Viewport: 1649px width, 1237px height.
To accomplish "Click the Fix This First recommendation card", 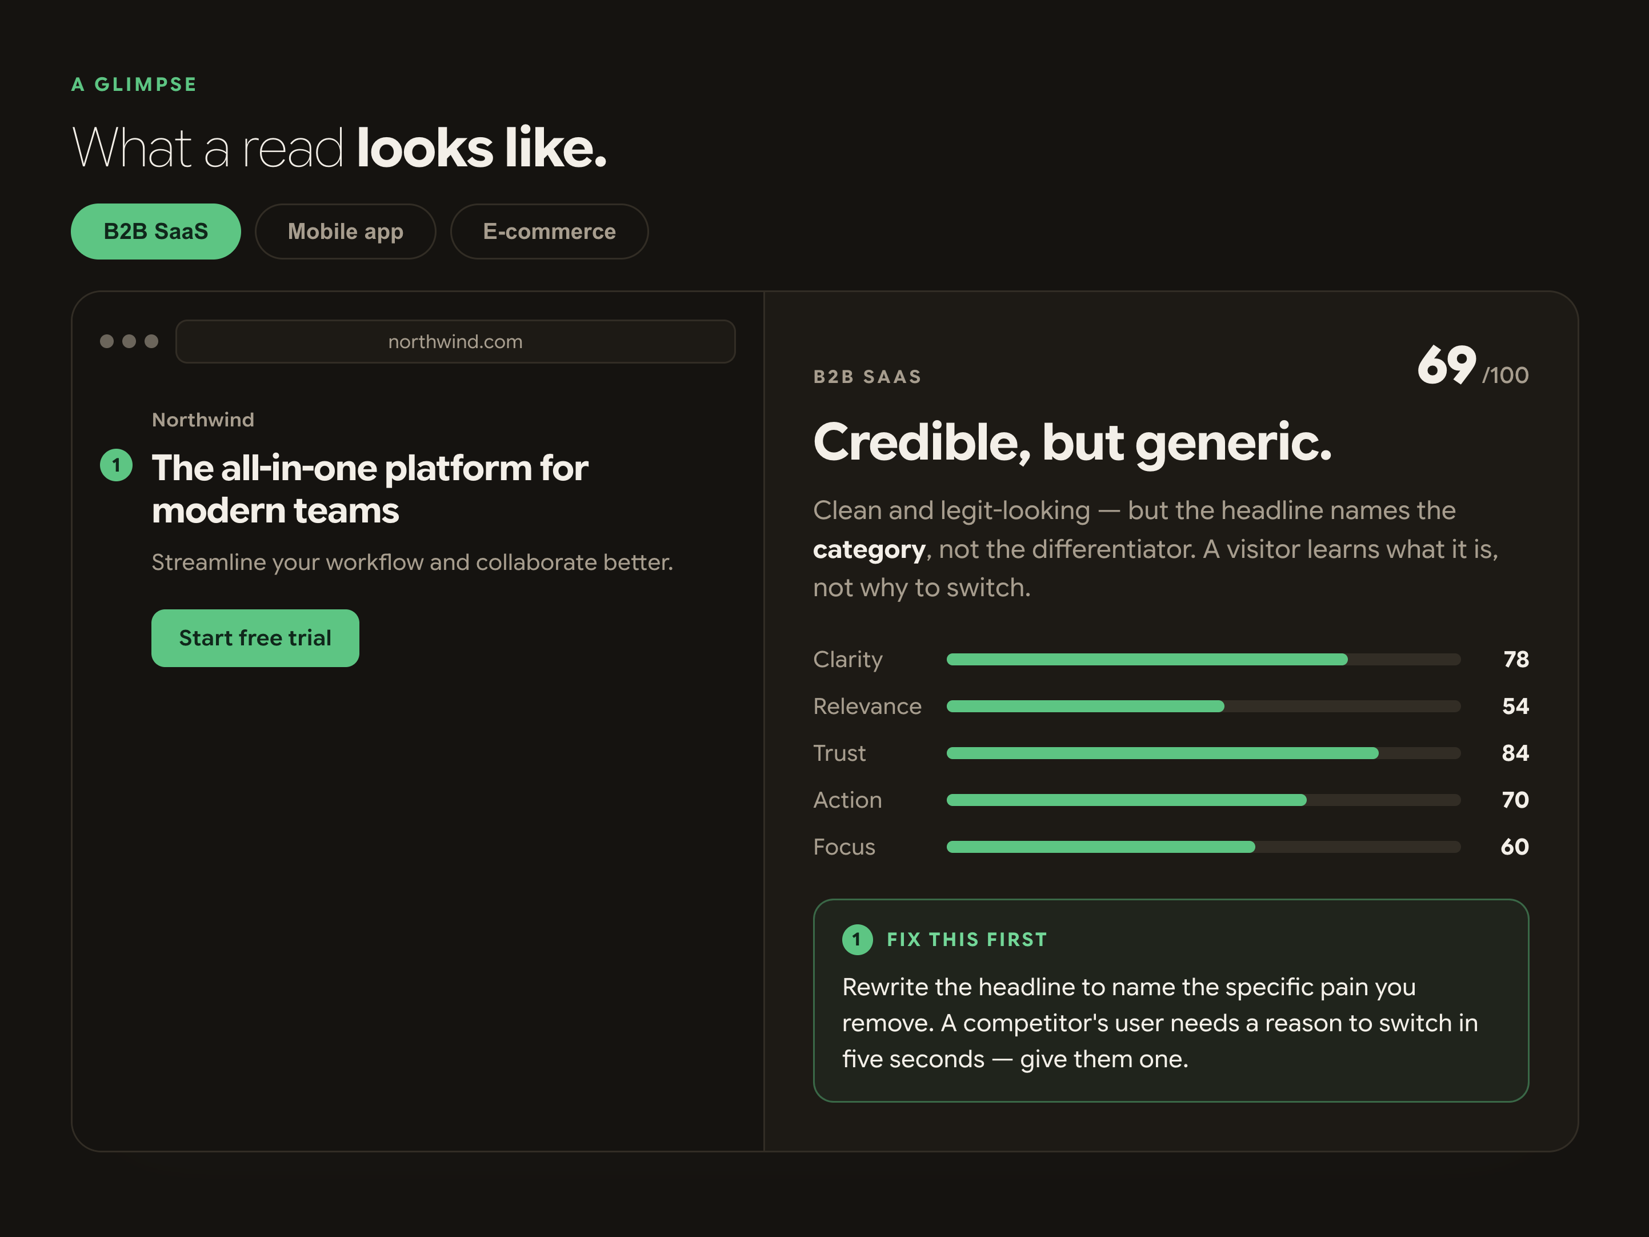I will coord(1170,1001).
